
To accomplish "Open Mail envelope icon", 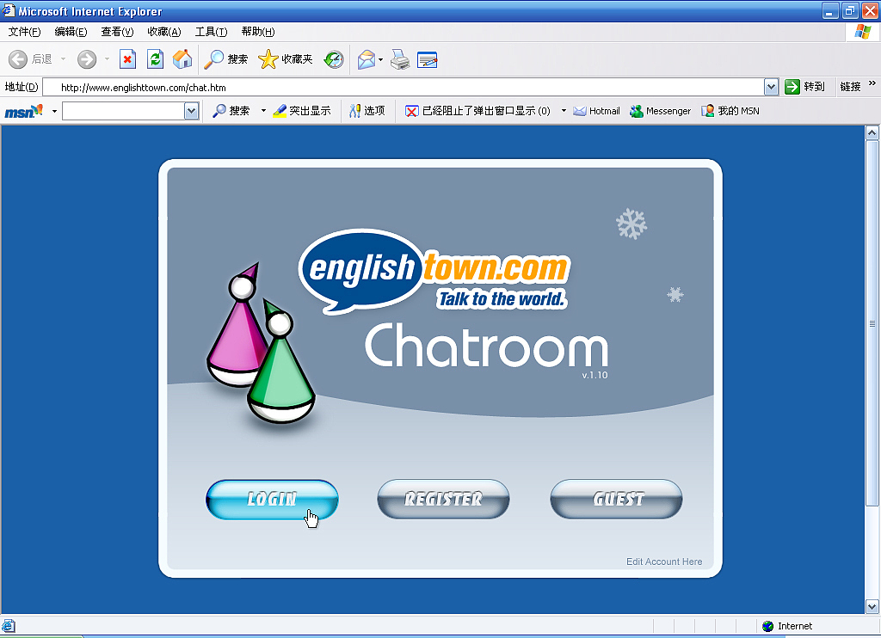I will coord(367,59).
